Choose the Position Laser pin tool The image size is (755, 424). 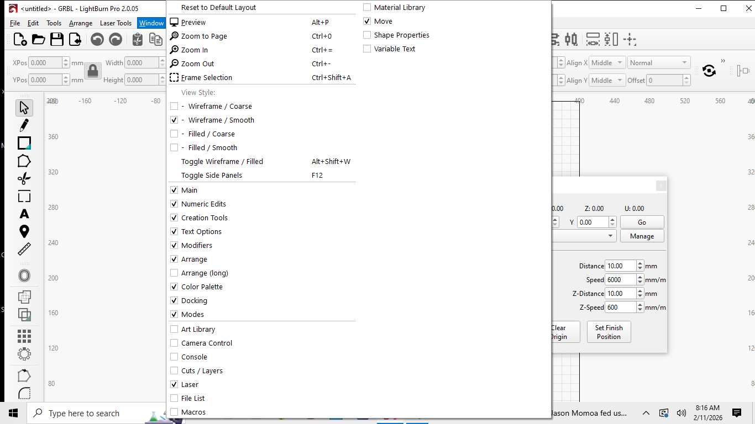click(x=24, y=231)
